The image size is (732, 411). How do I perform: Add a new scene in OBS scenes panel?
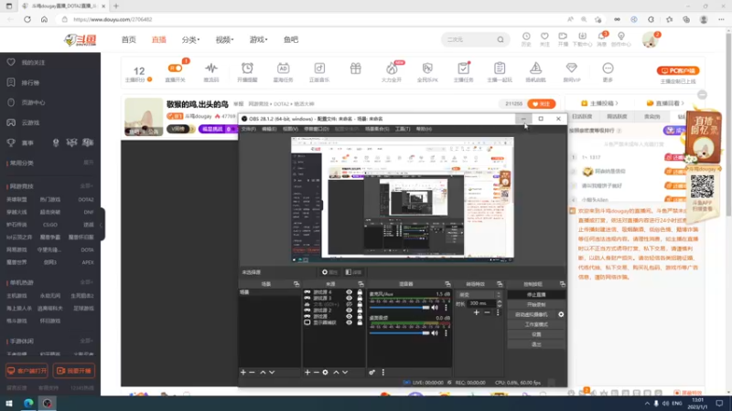242,373
